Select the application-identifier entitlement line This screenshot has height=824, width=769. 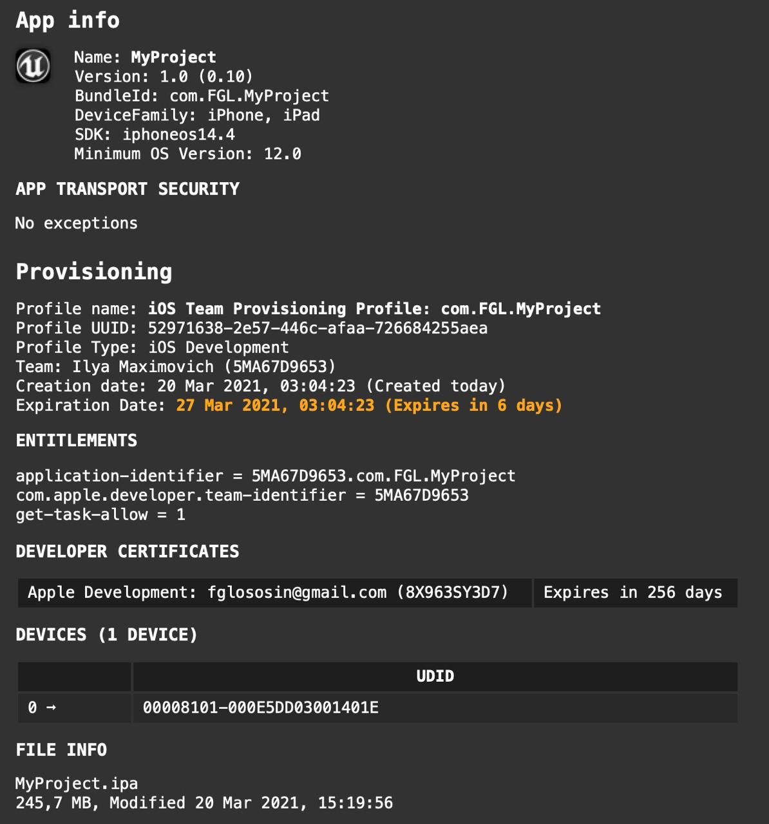click(265, 476)
